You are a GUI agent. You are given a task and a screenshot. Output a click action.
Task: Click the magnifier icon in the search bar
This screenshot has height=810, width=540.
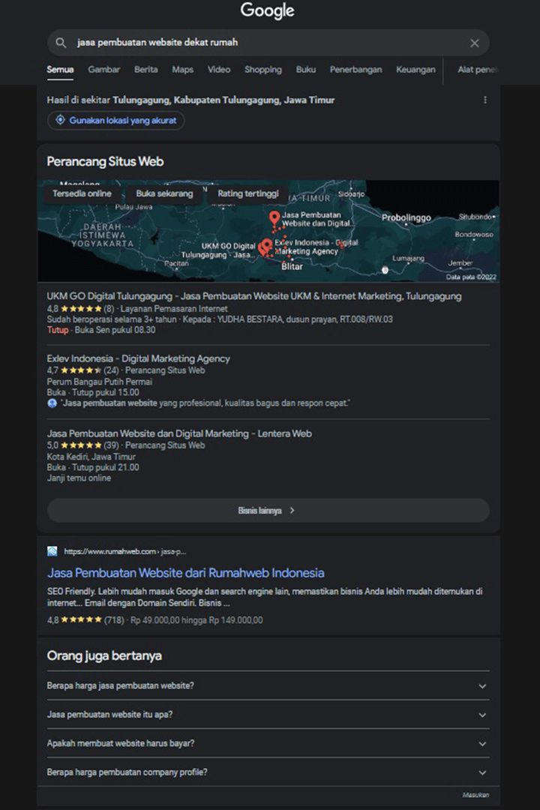click(x=61, y=43)
